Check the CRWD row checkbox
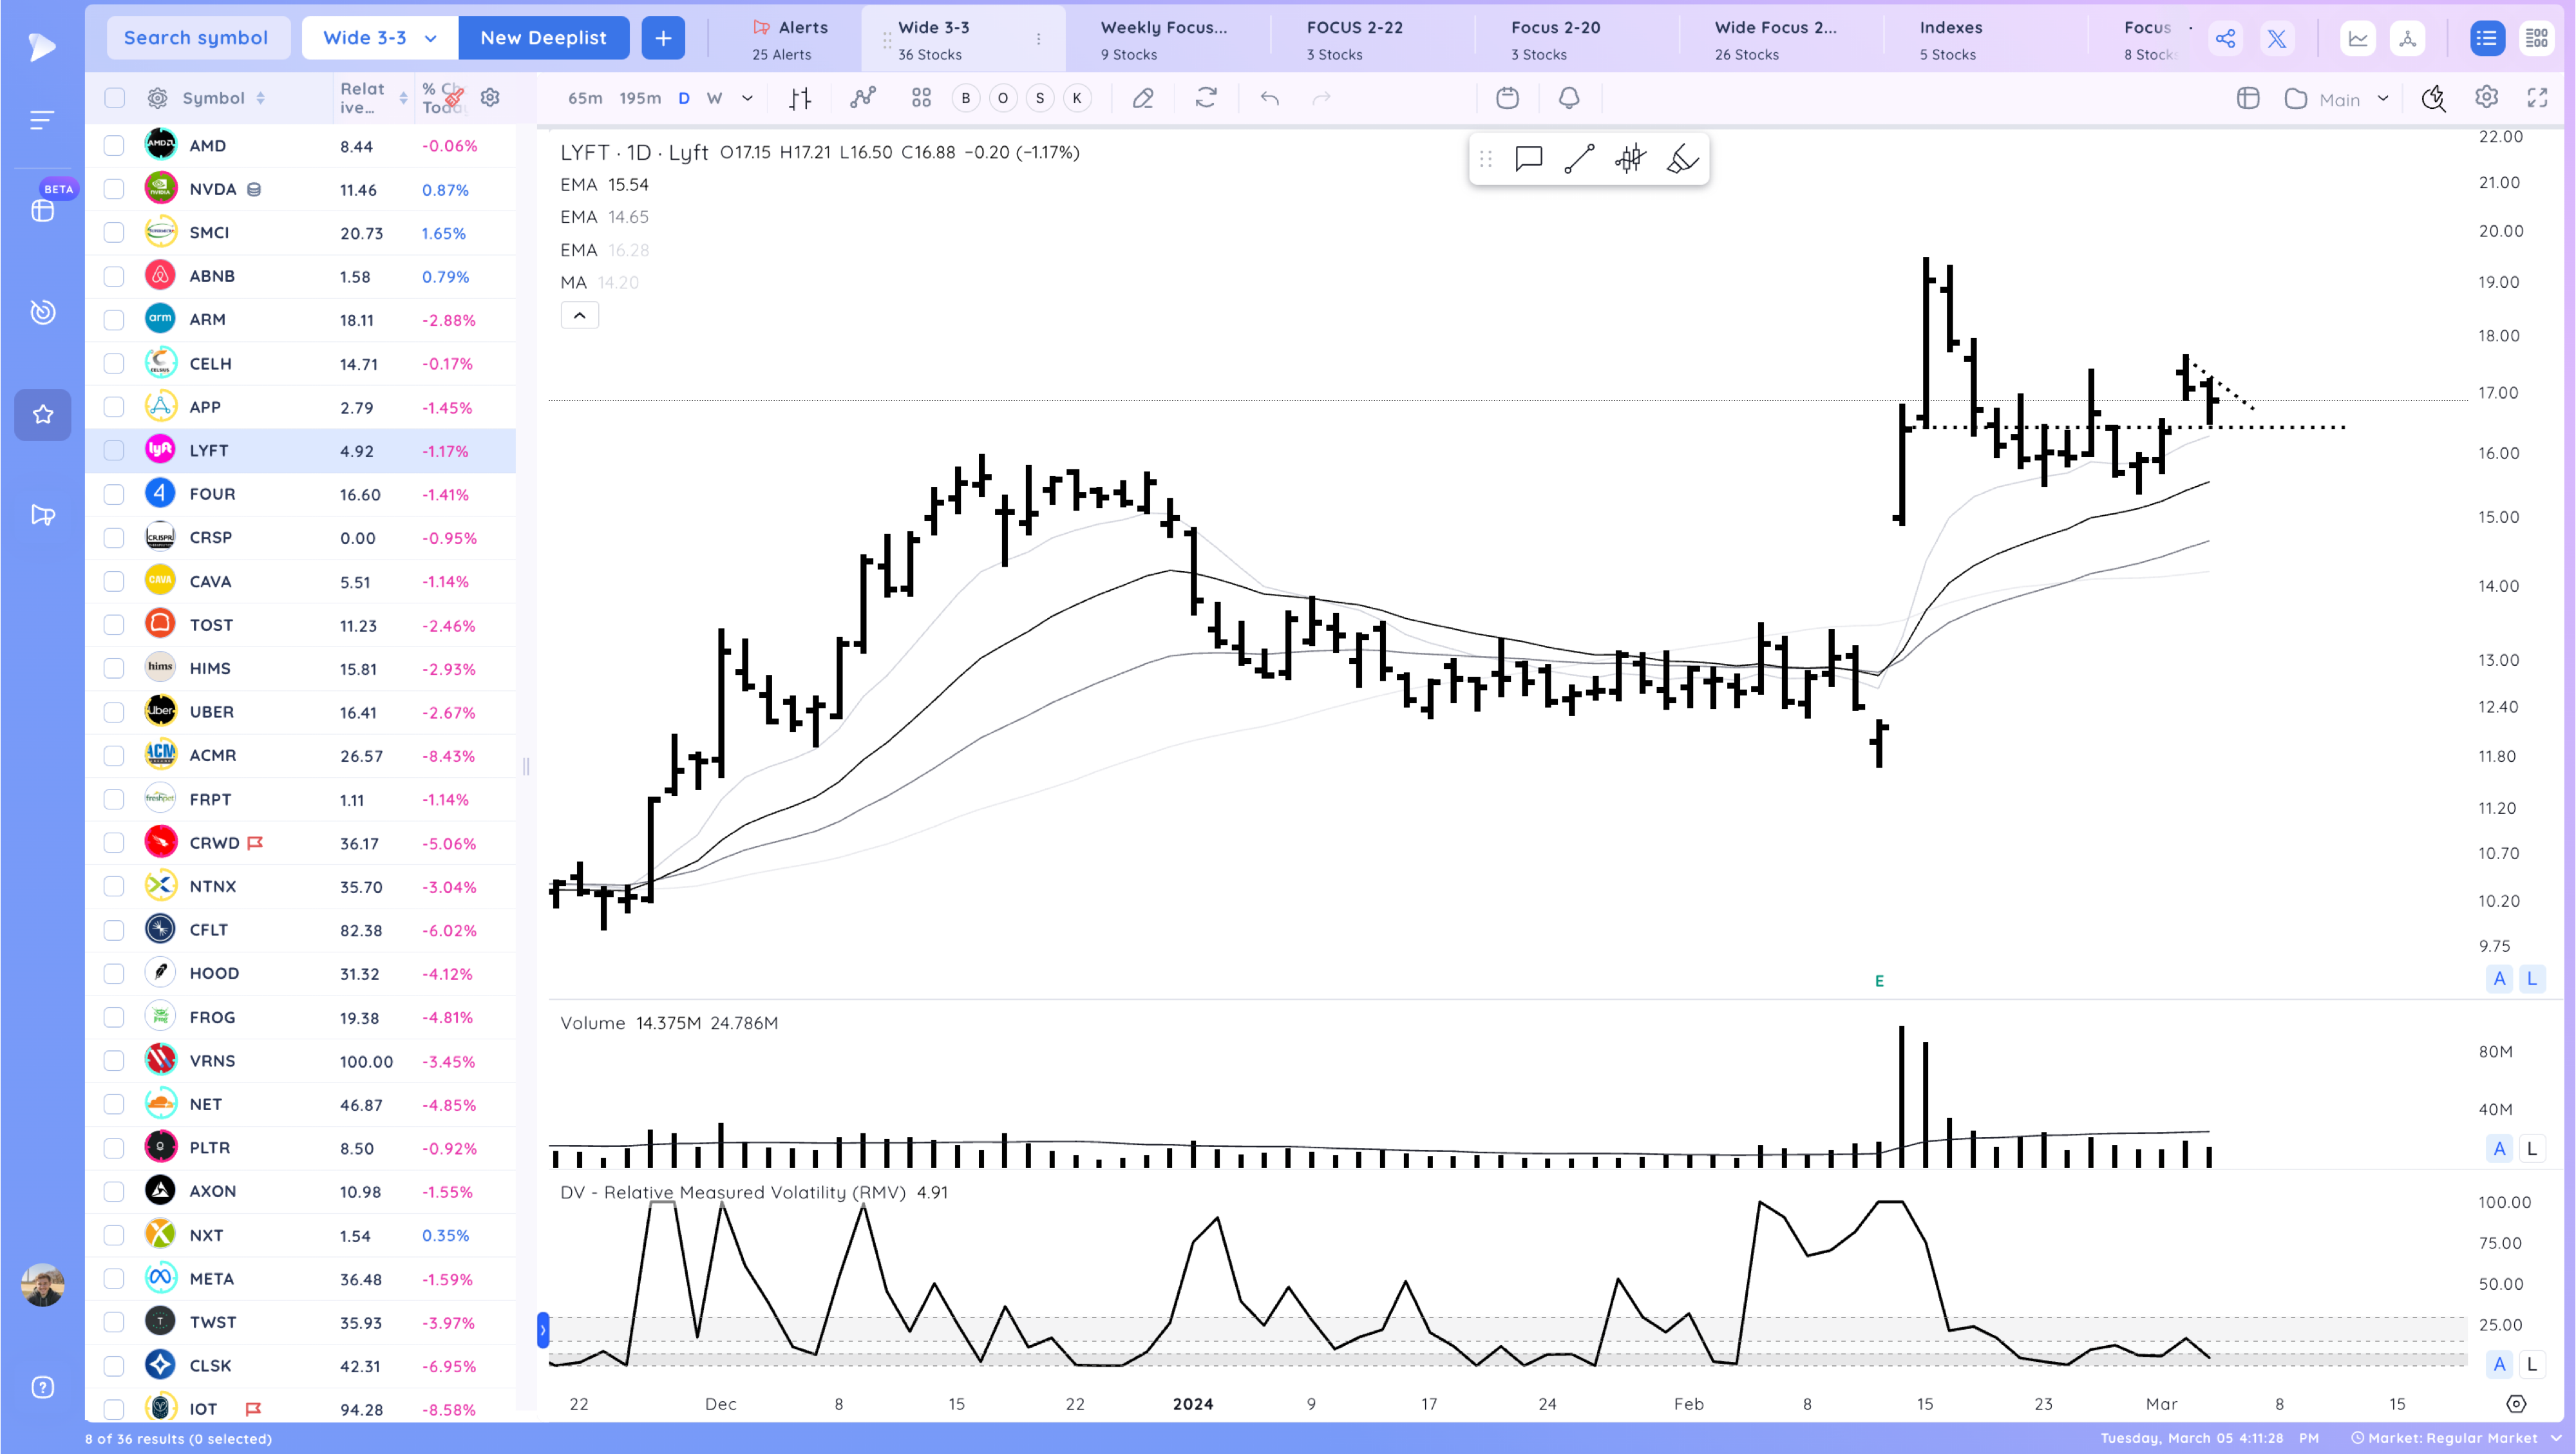The image size is (2576, 1454). click(114, 842)
